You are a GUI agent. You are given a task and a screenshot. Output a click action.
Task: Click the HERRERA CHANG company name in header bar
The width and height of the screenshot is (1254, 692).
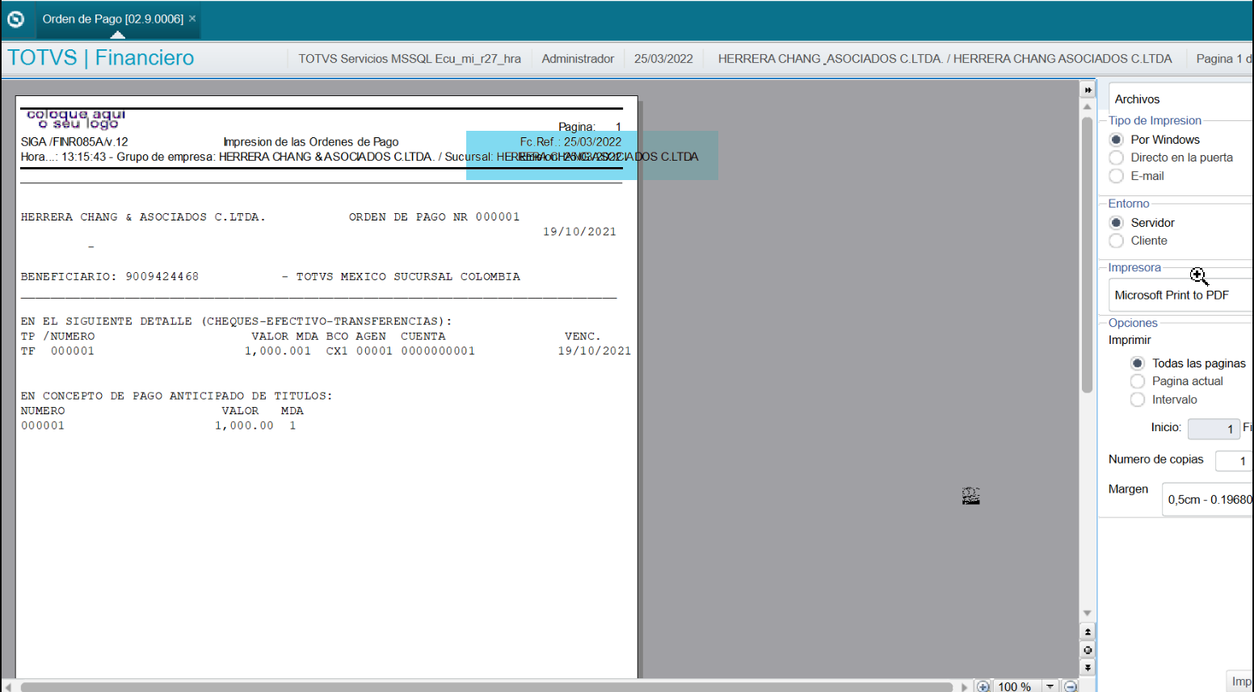[x=945, y=59]
